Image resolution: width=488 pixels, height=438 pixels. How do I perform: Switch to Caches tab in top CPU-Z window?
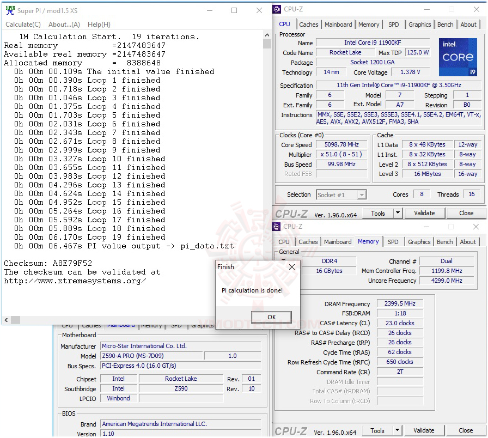tap(308, 25)
